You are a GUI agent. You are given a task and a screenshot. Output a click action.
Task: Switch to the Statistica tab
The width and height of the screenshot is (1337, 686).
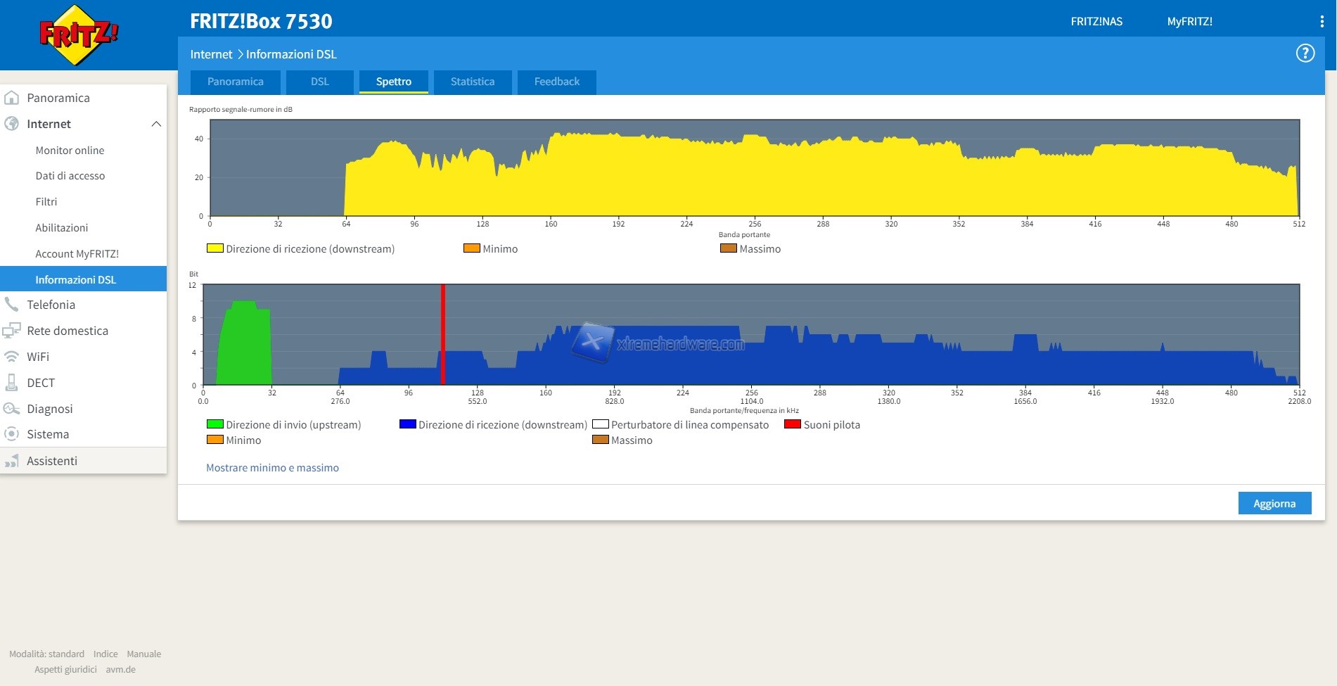tap(472, 82)
